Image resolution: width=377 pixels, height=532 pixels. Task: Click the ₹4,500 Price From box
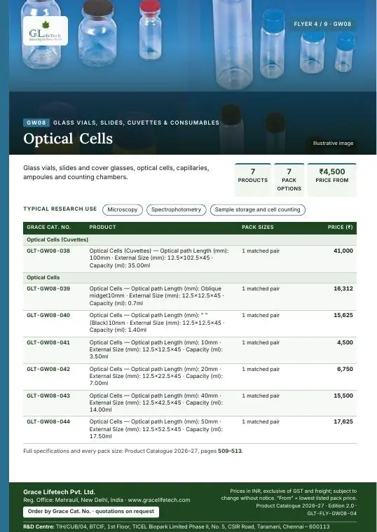(332, 179)
